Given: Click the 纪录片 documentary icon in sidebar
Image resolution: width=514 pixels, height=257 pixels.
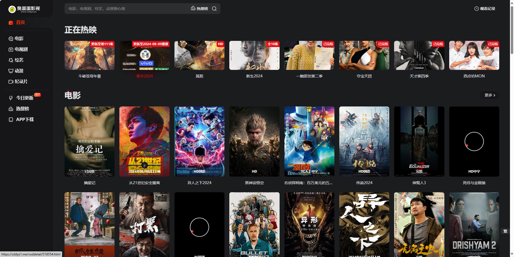Looking at the screenshot, I should (x=11, y=82).
